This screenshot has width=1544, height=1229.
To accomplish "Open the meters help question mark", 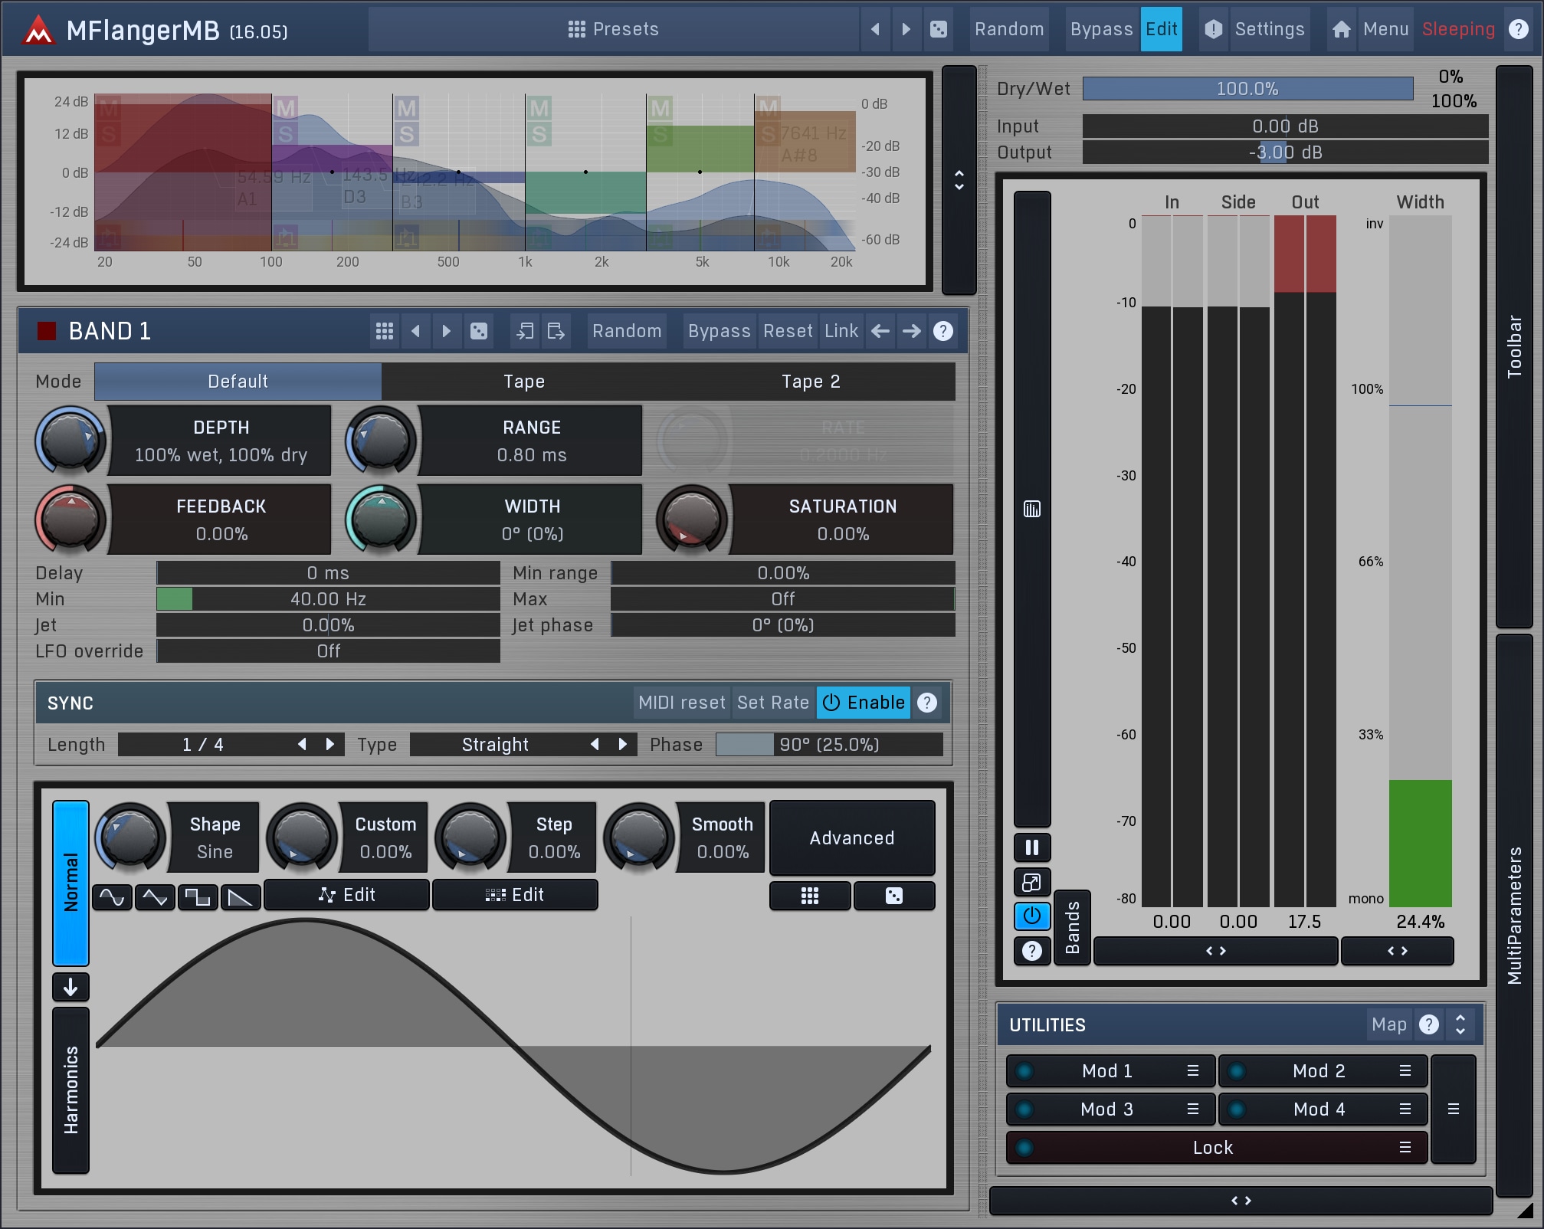I will point(1032,951).
